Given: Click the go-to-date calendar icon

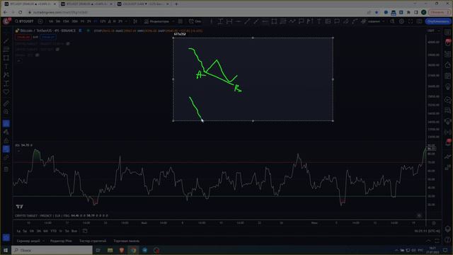Looking at the screenshot, I should [x=85, y=232].
